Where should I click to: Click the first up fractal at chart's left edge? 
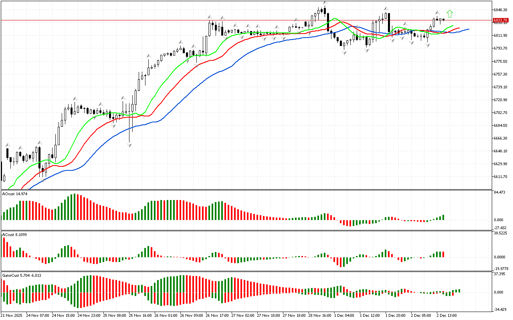7,145
